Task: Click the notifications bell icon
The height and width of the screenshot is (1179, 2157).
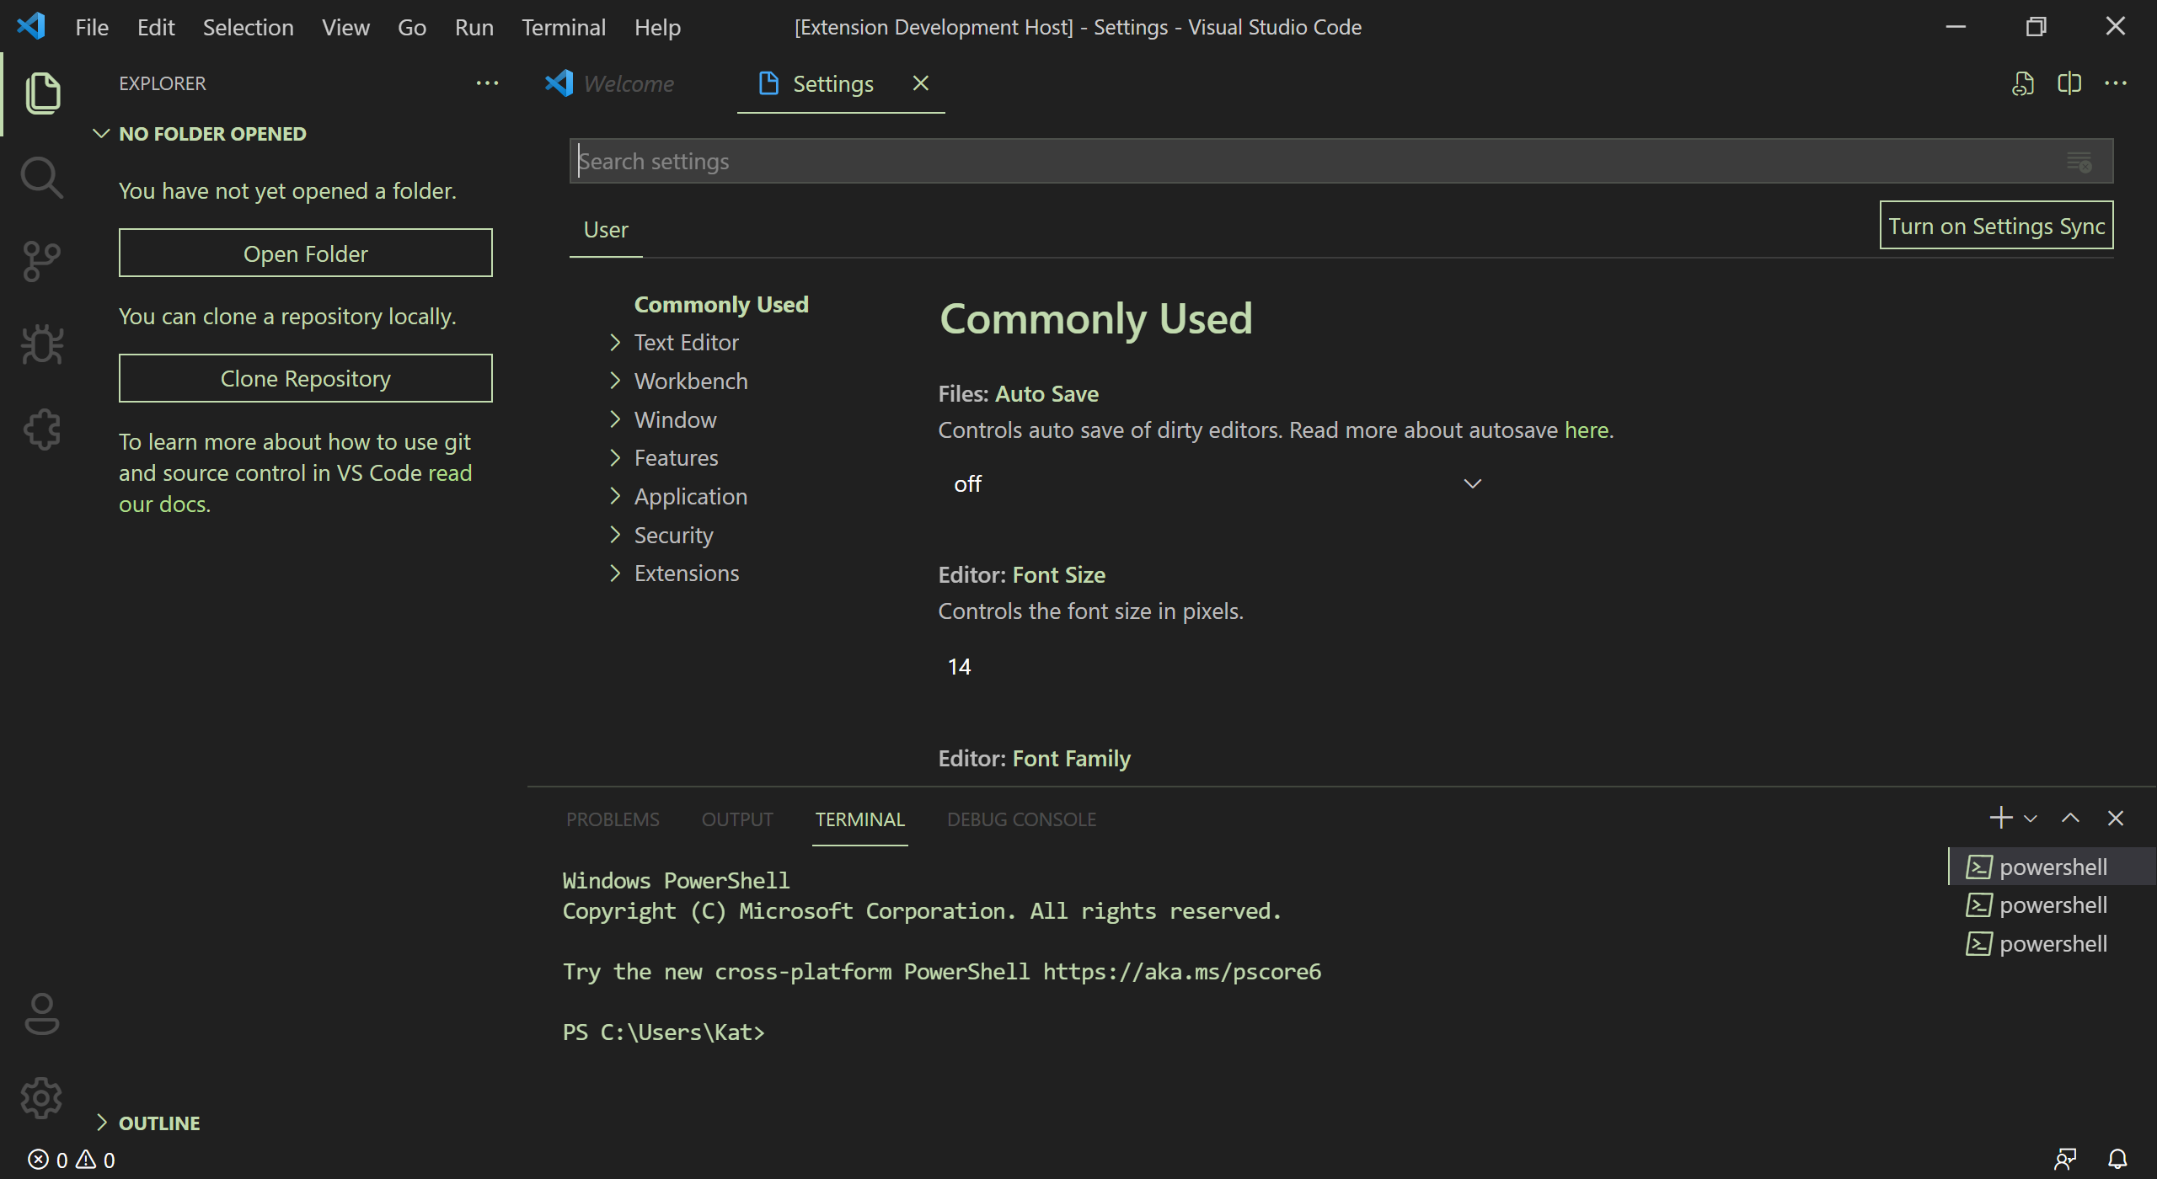Action: click(x=2117, y=1160)
